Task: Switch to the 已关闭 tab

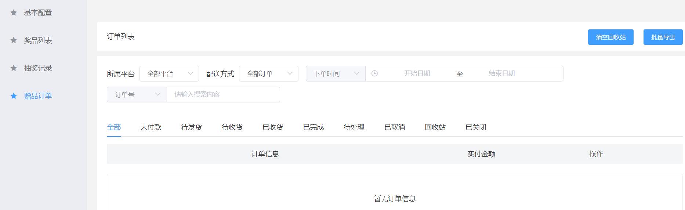Action: (x=476, y=127)
